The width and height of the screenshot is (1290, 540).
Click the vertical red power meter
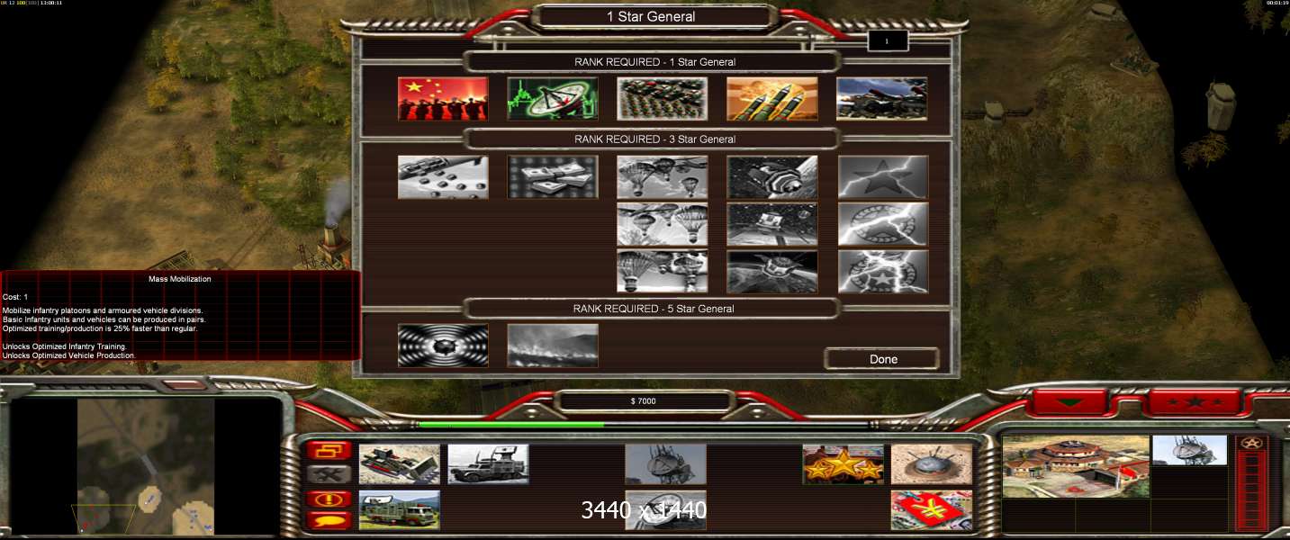1252,492
